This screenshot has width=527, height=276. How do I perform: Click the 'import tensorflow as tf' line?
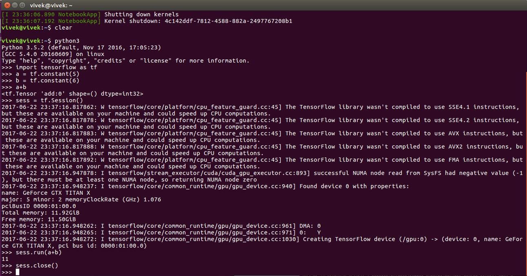click(x=49, y=67)
